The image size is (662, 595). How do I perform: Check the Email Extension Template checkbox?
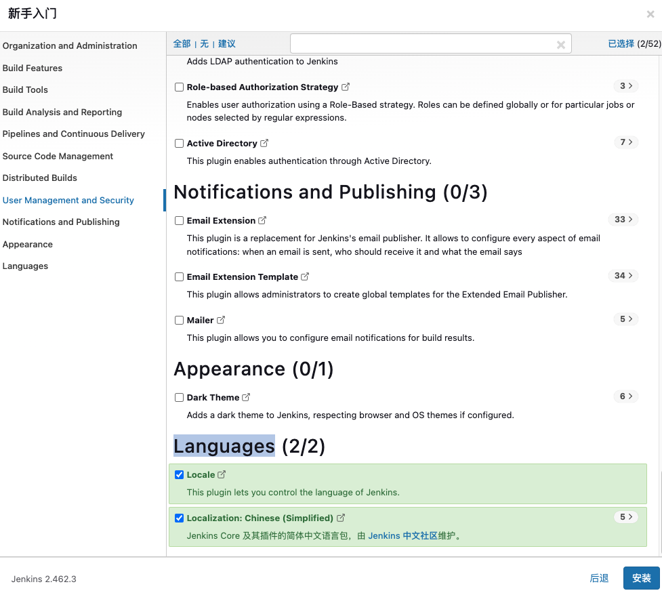(179, 277)
